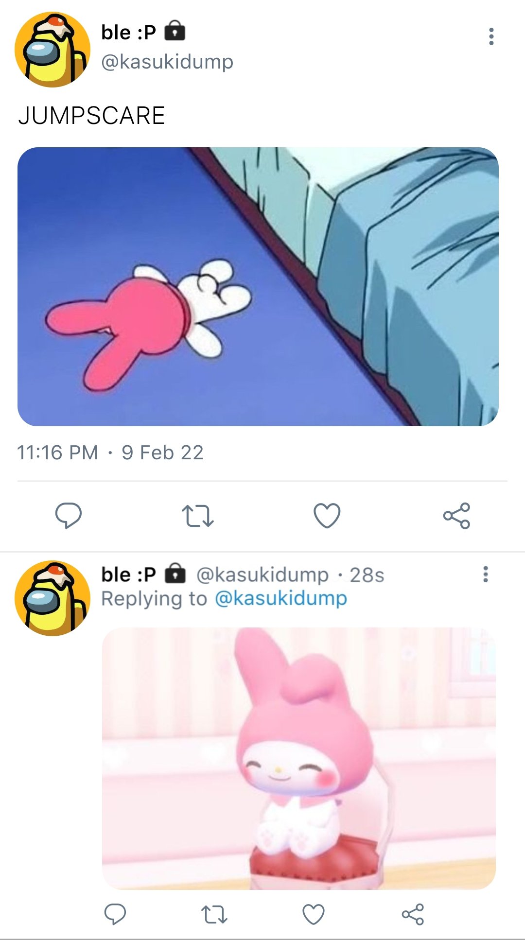Open more options for the reply tweet
Viewport: 525px width, 940px height.
click(x=485, y=574)
